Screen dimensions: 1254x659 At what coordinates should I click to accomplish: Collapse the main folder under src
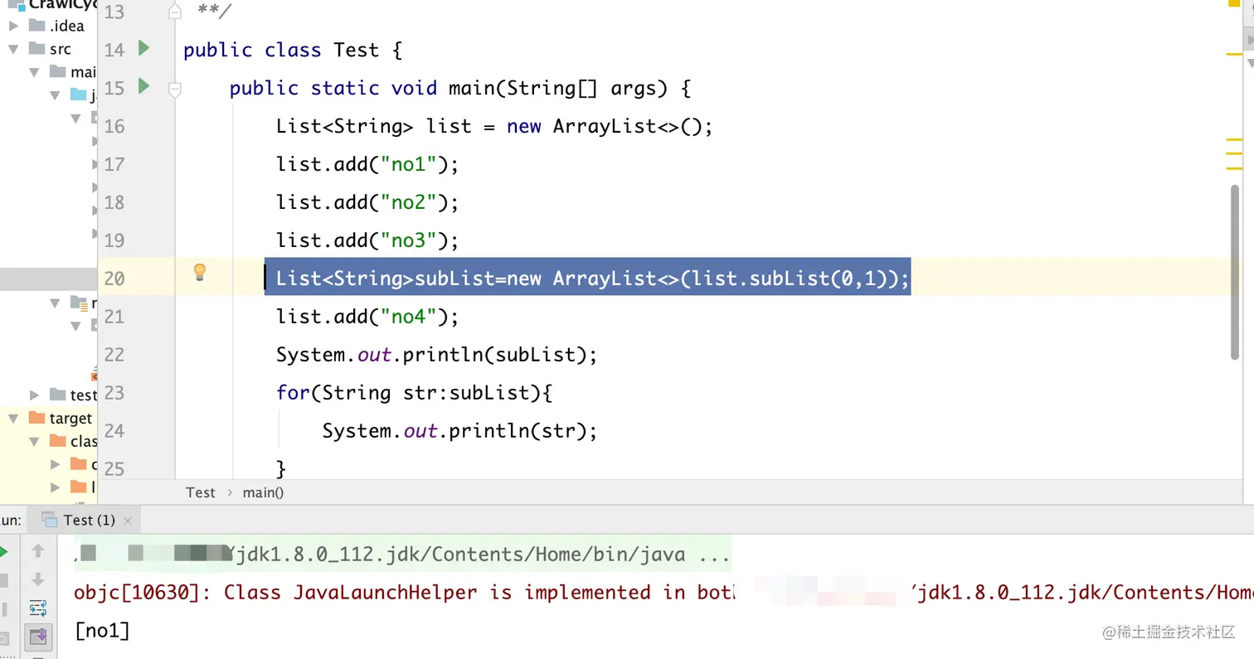(x=35, y=72)
